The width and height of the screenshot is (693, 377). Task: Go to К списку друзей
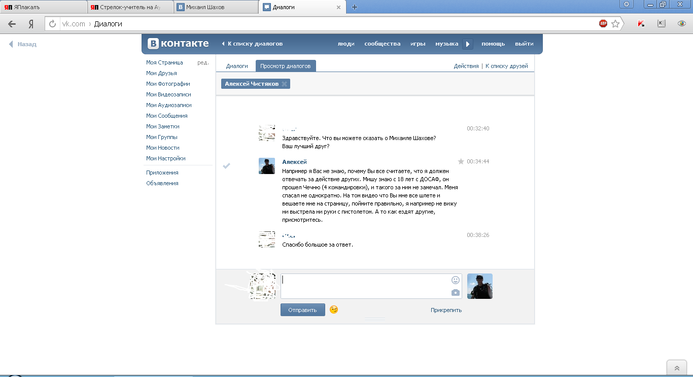coord(507,66)
